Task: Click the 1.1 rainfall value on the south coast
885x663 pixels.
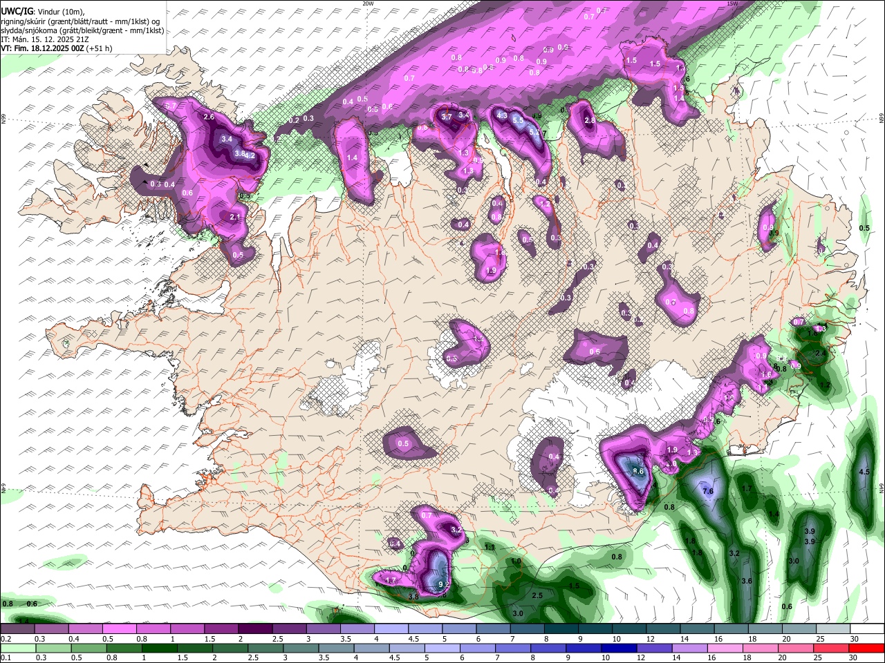Action: (x=490, y=547)
